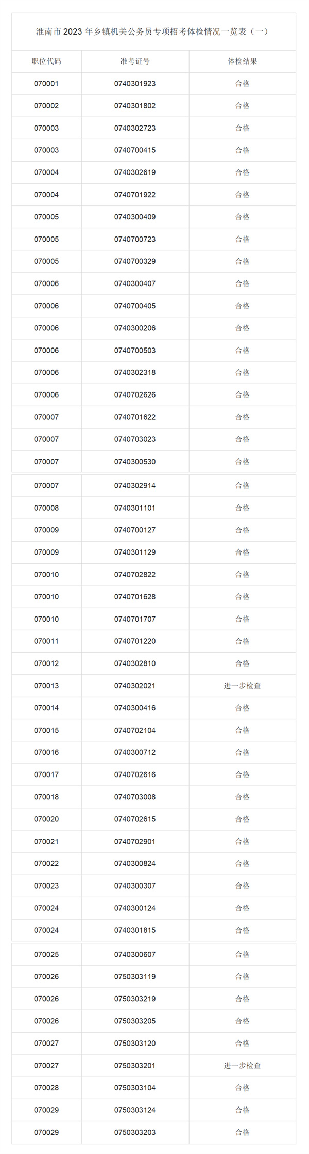Select exam number 0740702626

point(135,394)
